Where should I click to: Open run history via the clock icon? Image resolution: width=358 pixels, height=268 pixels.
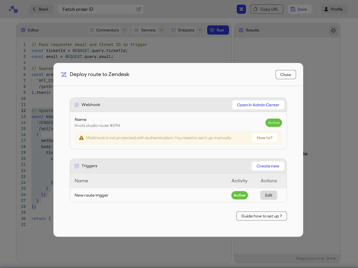[333, 31]
